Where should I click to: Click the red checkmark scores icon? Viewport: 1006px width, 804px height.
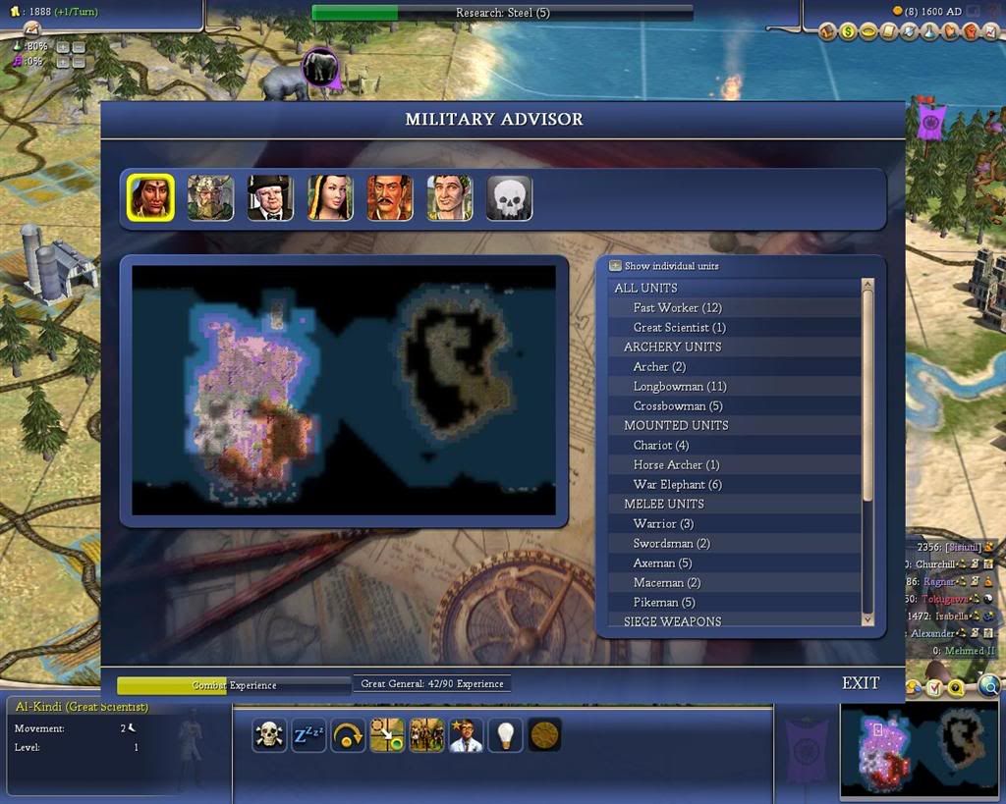tap(935, 688)
